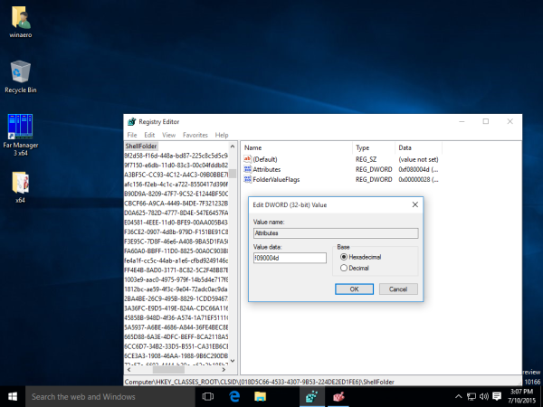Show hidden system tray icons
Image resolution: width=543 pixels, height=407 pixels.
pyautogui.click(x=458, y=397)
